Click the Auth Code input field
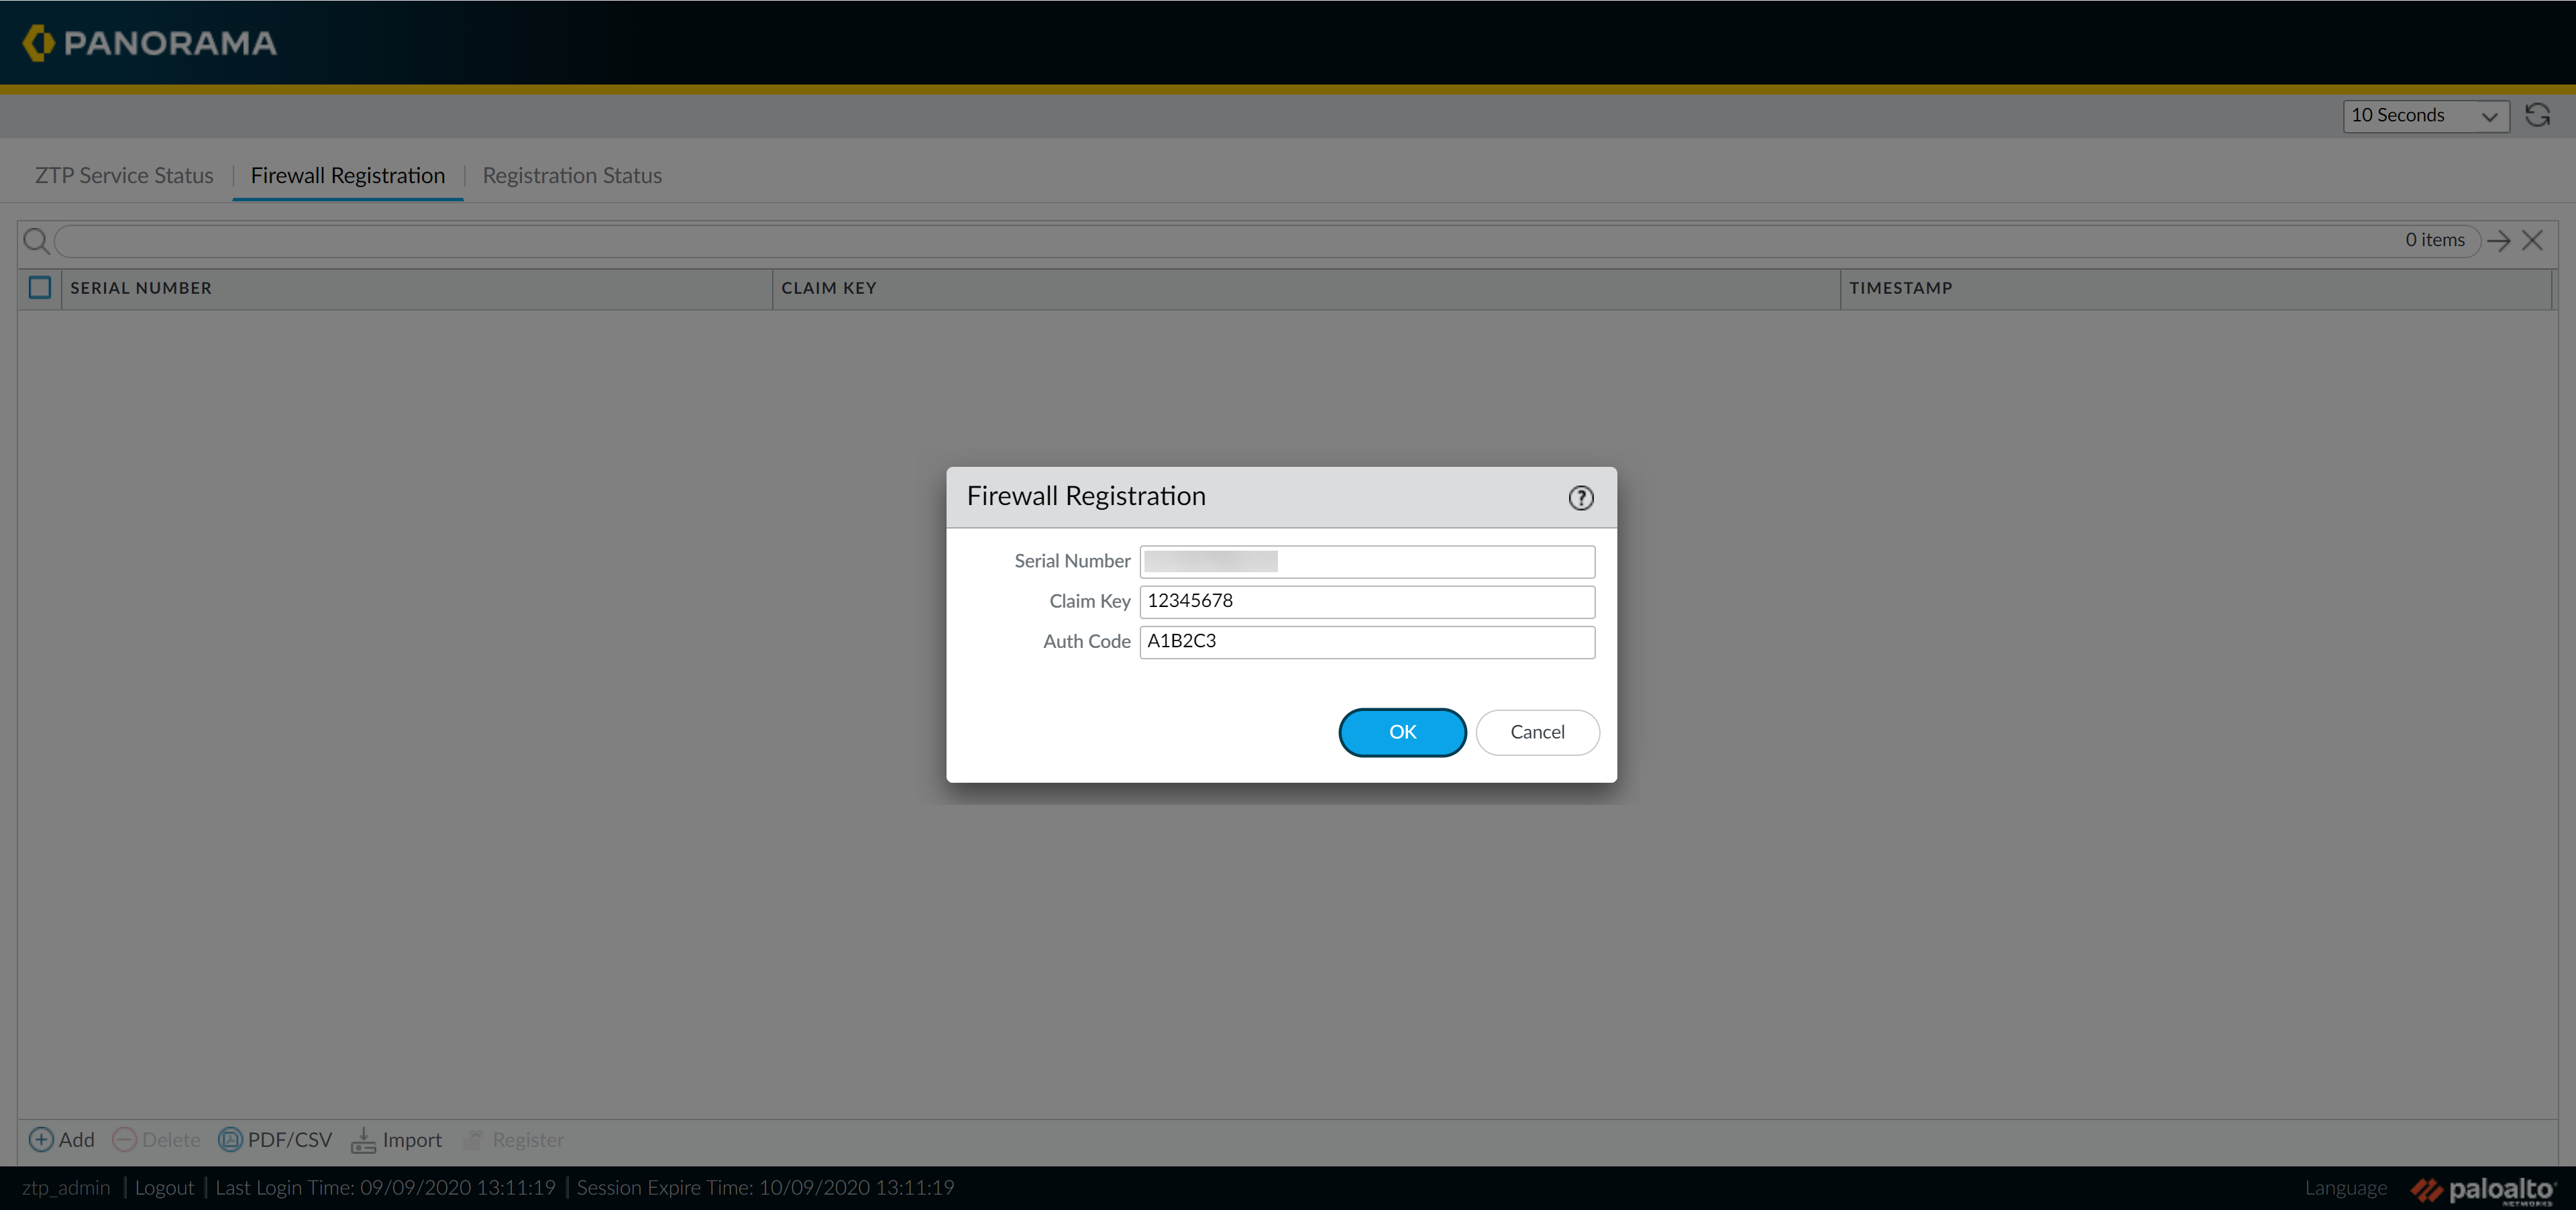 point(1366,642)
